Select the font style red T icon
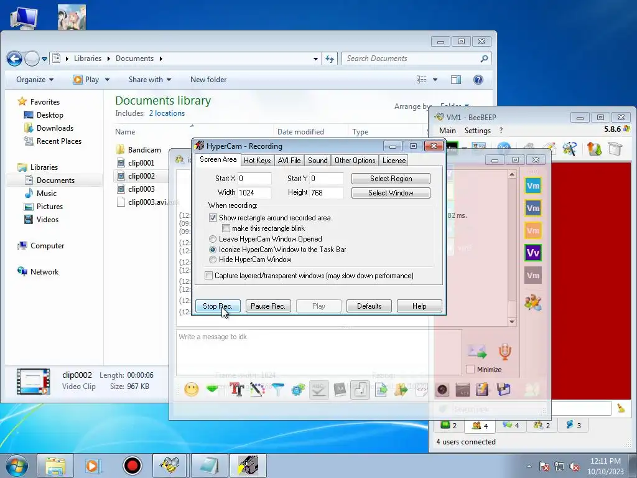 [237, 390]
